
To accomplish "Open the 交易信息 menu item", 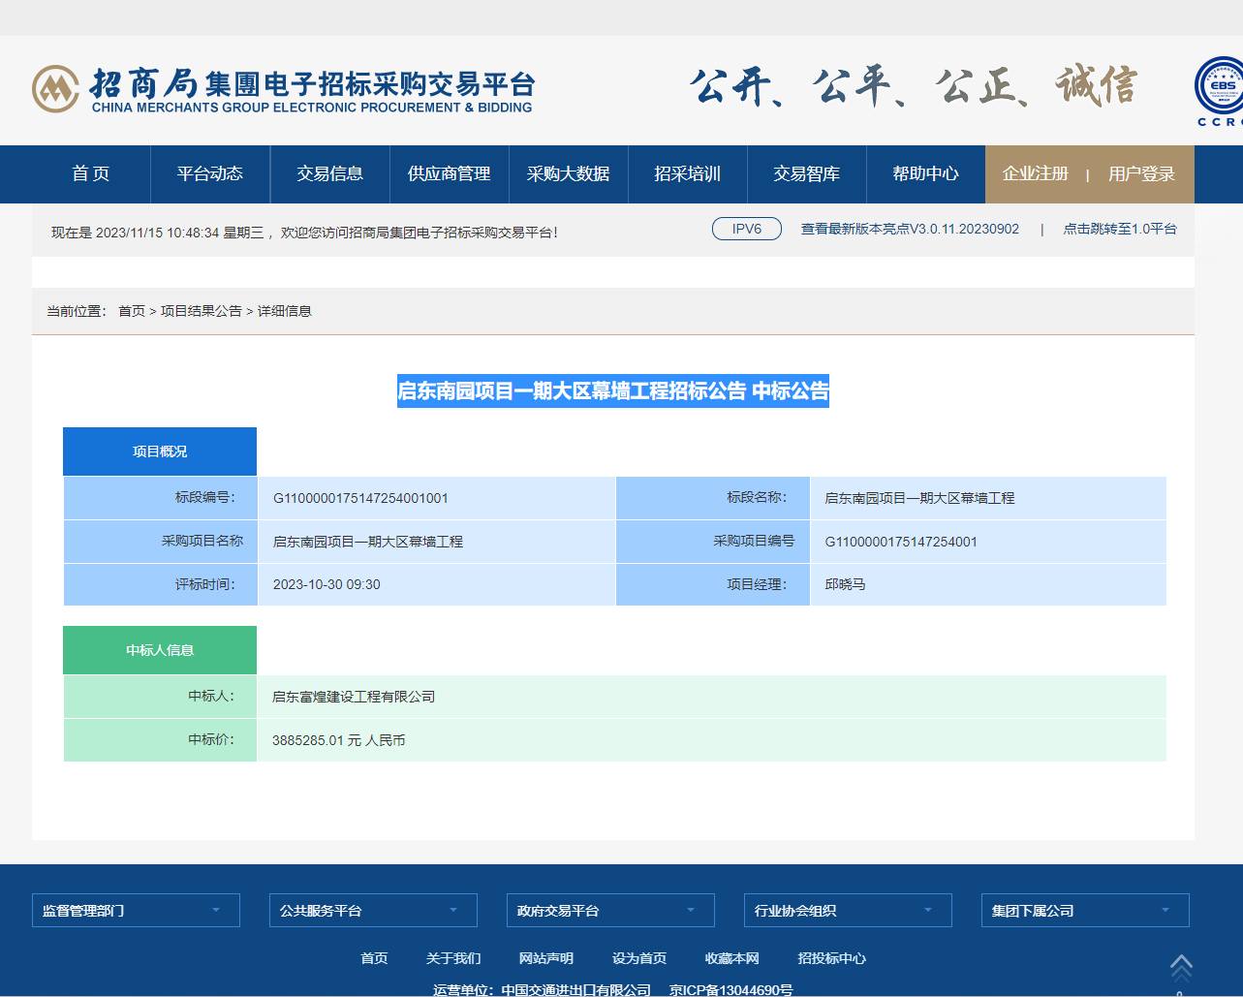I will coord(329,174).
